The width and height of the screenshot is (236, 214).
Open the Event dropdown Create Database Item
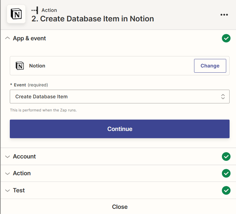120,96
